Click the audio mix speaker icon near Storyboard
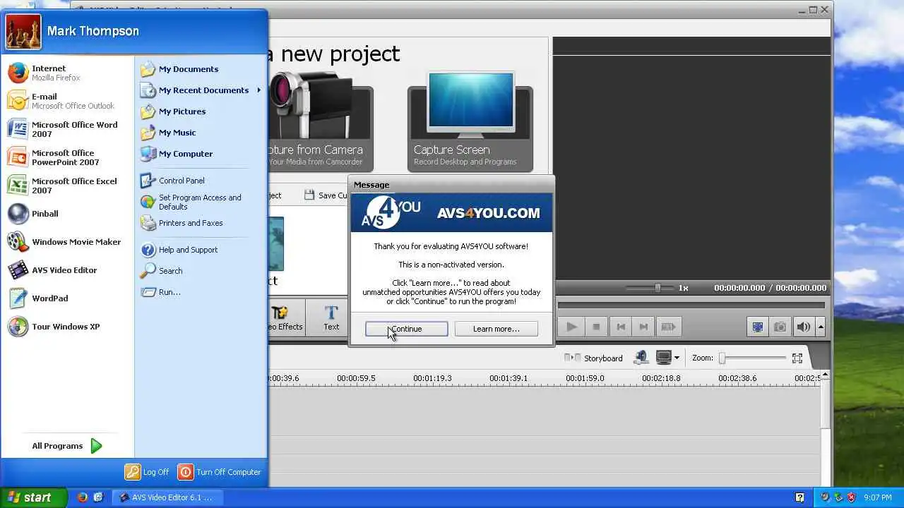 641,358
